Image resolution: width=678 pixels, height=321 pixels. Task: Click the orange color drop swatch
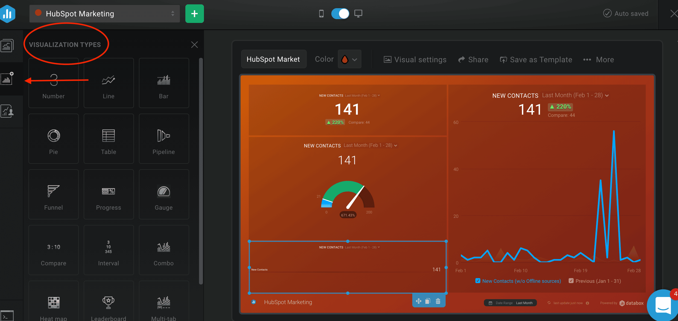tap(345, 59)
